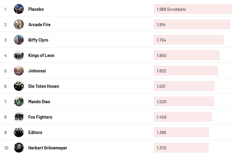Click Placebo's 1.968 Scrobbels bar
Screen dimensions: 235x155
point(193,9)
